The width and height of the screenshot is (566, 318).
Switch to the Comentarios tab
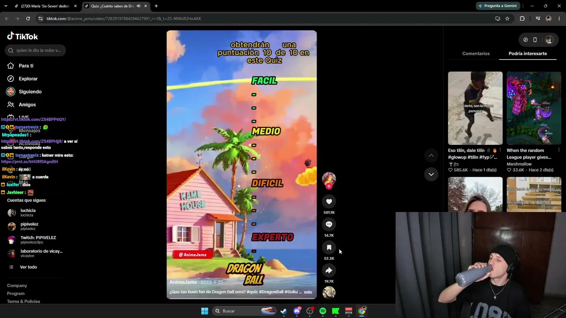click(x=476, y=53)
